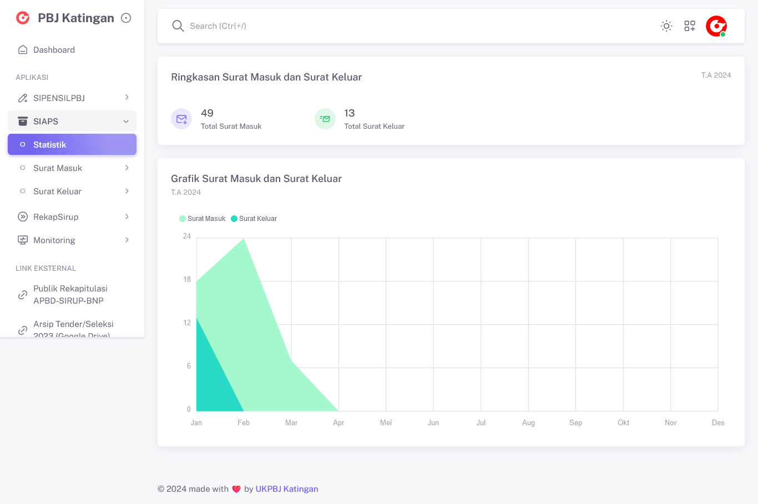The width and height of the screenshot is (758, 504).
Task: Click the PBJ Katingan logo icon
Action: coord(23,18)
